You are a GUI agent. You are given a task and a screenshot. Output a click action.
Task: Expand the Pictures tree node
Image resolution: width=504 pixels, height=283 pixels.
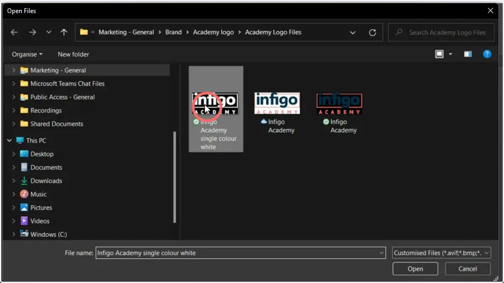pyautogui.click(x=13, y=208)
